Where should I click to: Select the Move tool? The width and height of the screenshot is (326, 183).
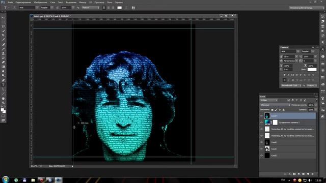tap(4, 17)
